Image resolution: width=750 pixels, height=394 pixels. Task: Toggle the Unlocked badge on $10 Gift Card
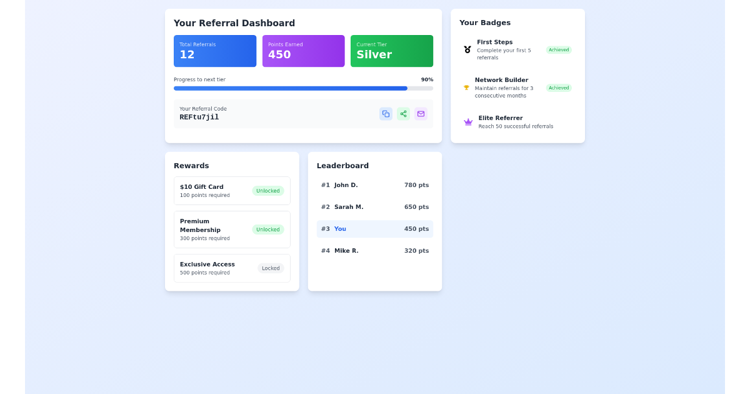[267, 191]
